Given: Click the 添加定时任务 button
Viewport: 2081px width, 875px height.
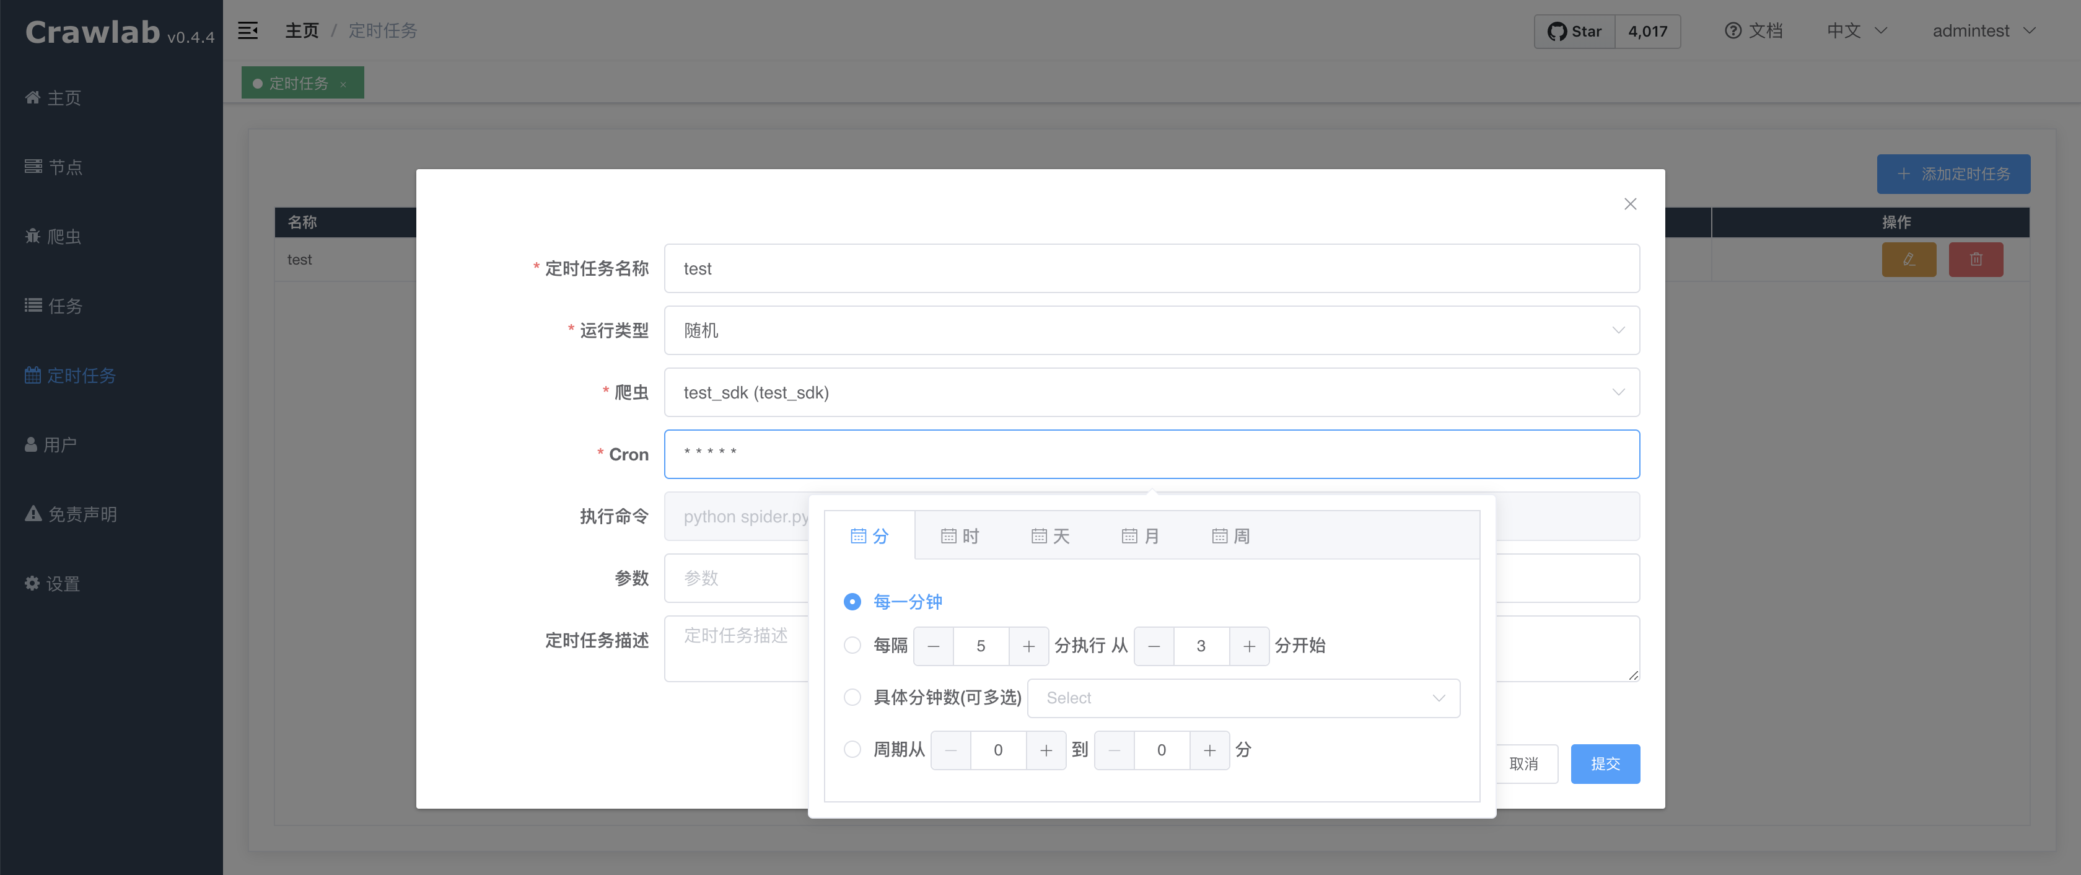Looking at the screenshot, I should pyautogui.click(x=1953, y=174).
